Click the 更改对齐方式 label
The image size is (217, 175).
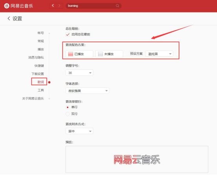click(x=76, y=124)
